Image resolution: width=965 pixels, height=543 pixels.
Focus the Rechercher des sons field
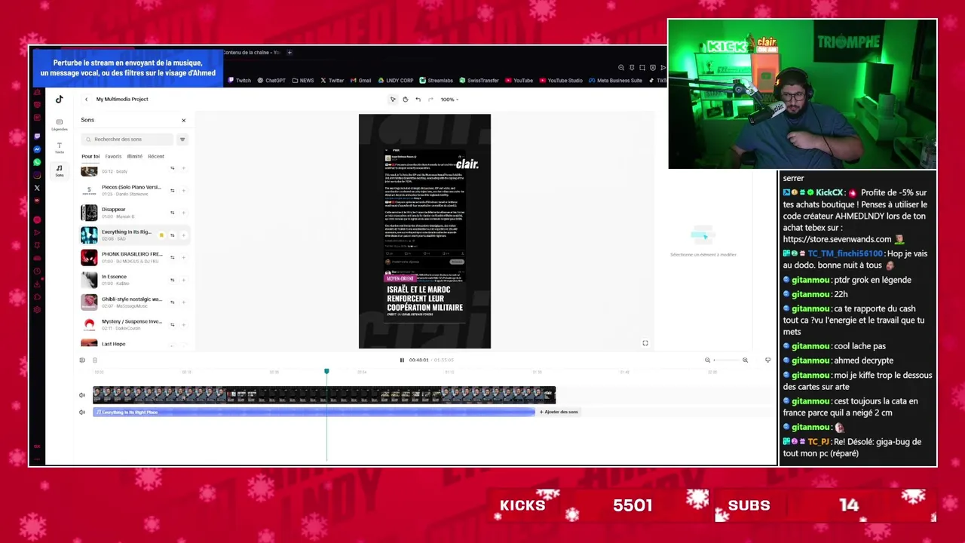[128, 140]
